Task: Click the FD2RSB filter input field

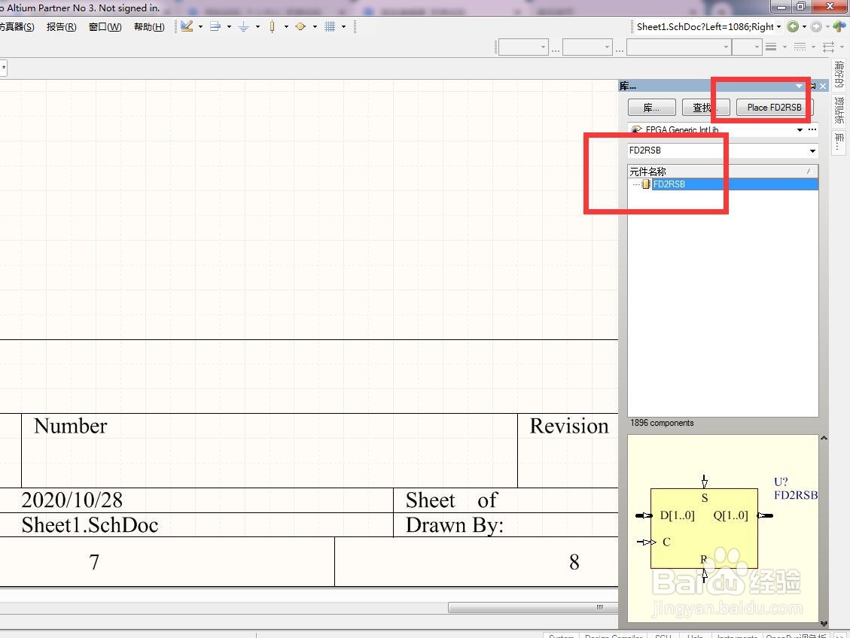Action: (x=717, y=150)
